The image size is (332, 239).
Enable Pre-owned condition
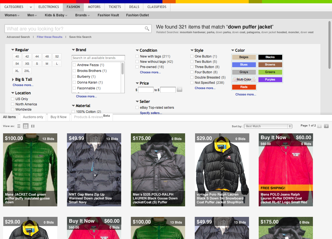(x=137, y=67)
